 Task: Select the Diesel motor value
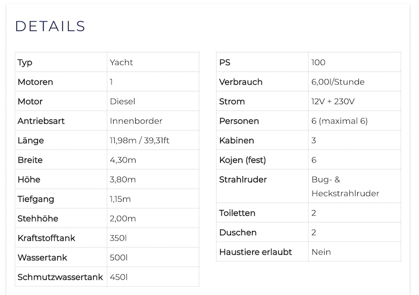[123, 101]
